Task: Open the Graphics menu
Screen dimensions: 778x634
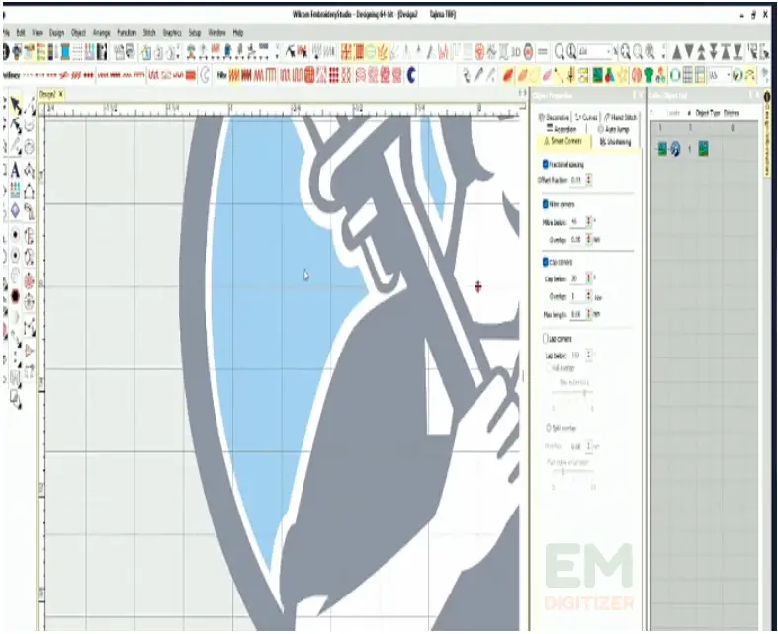Action: [172, 33]
